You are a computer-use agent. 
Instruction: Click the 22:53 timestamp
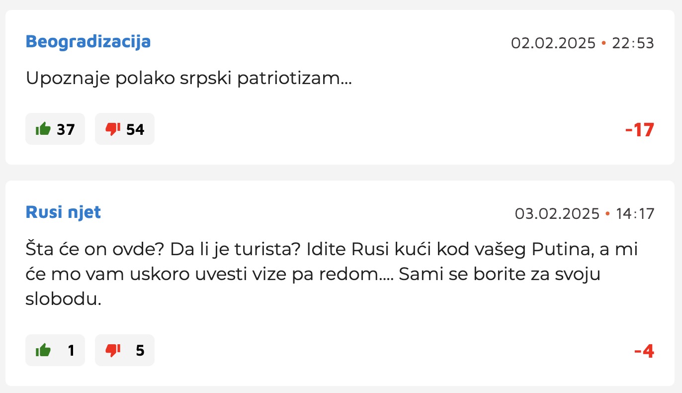point(633,43)
